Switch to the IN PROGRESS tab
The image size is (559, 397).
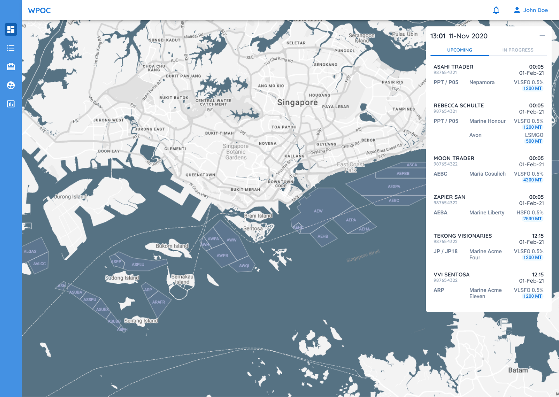517,50
